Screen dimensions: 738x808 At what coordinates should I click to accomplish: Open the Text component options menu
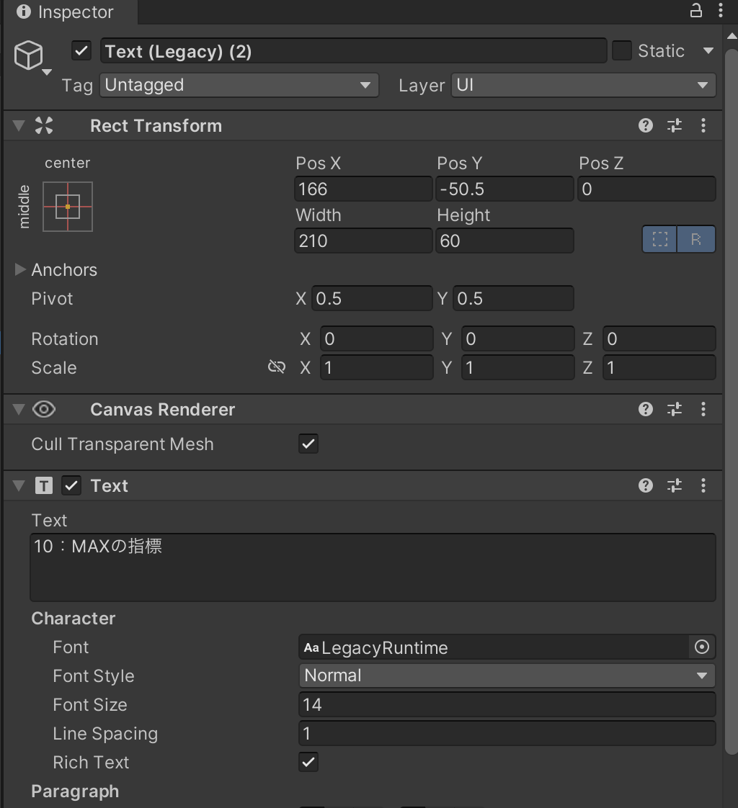click(x=703, y=485)
